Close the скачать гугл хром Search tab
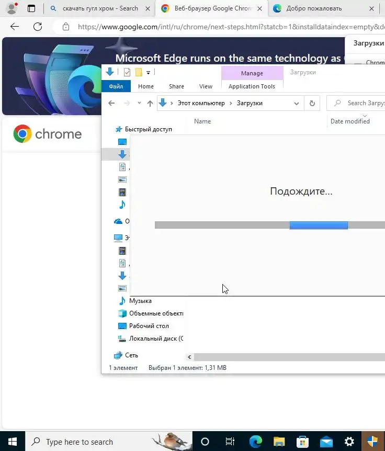 148,8
